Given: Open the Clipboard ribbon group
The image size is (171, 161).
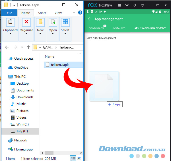Looking at the screenshot, I should [x=10, y=29].
